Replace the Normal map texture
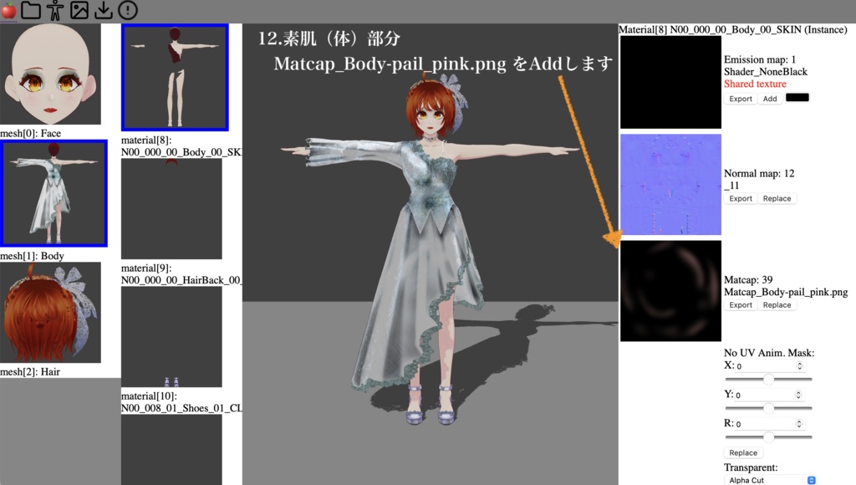The width and height of the screenshot is (856, 485). click(777, 199)
